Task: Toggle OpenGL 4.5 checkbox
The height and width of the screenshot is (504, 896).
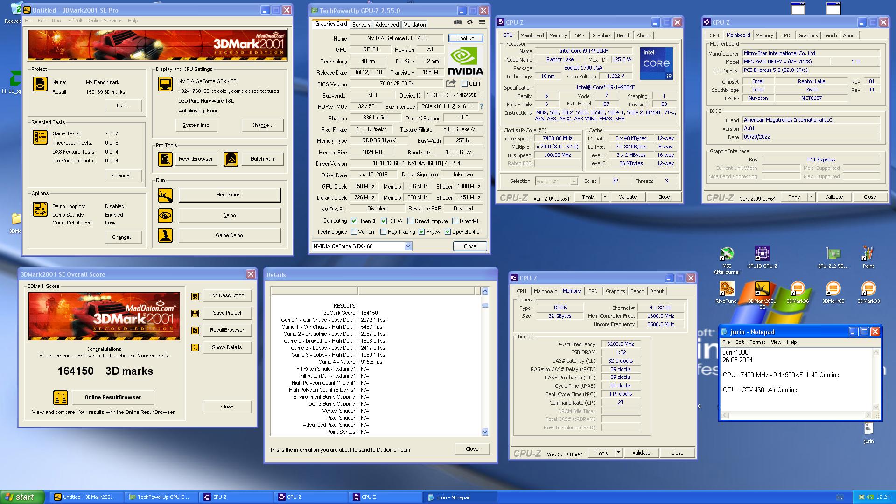Action: pyautogui.click(x=448, y=232)
